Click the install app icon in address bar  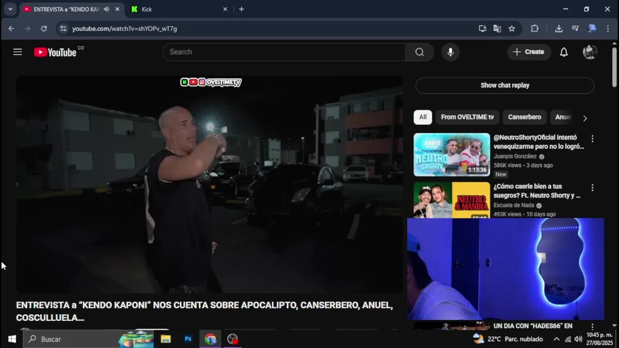(x=482, y=29)
